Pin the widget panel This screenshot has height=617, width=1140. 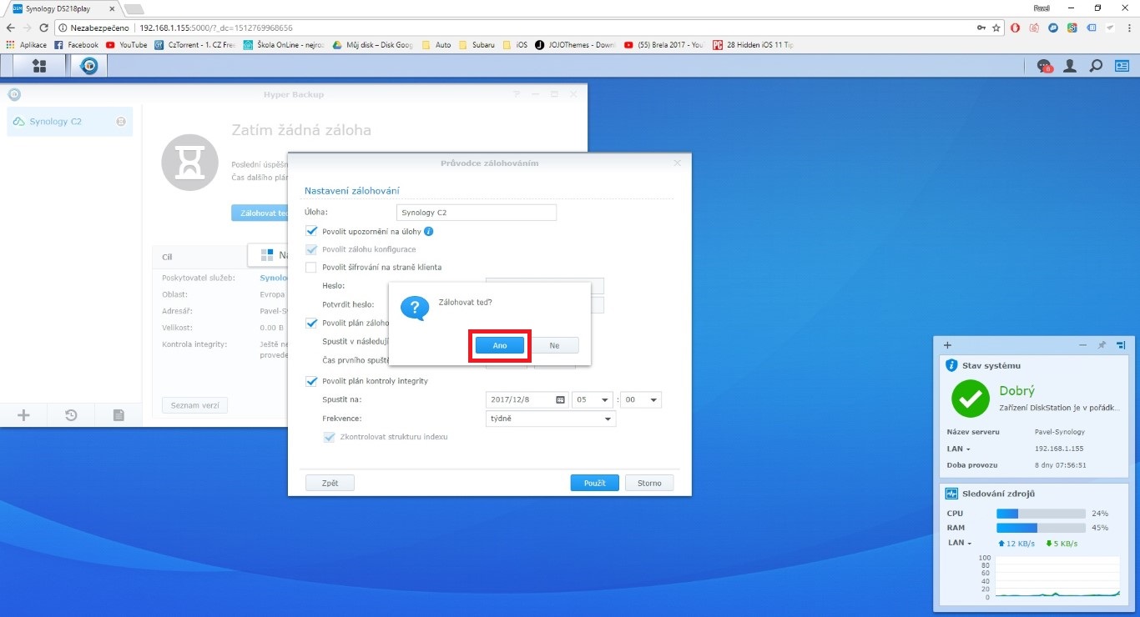[1102, 344]
